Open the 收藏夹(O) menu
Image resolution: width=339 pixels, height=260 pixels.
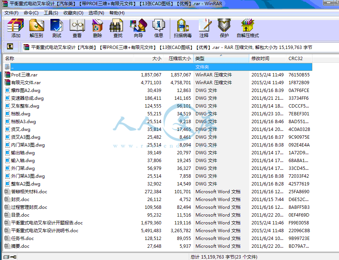point(73,13)
